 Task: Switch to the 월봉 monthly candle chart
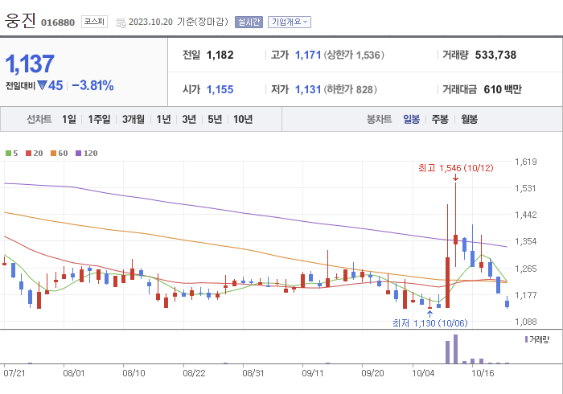(x=469, y=119)
